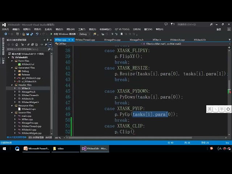Viewport: 232px width, 174px height.
Task: Open the feedback speech-bubble icon in title bar
Action: [166, 24]
